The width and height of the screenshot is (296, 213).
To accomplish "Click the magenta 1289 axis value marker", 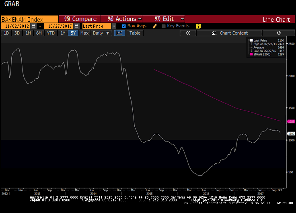I will tap(291, 121).
